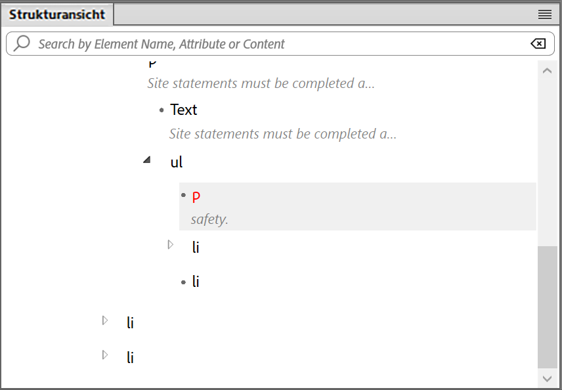
Task: Select the Text node
Action: pos(183,110)
